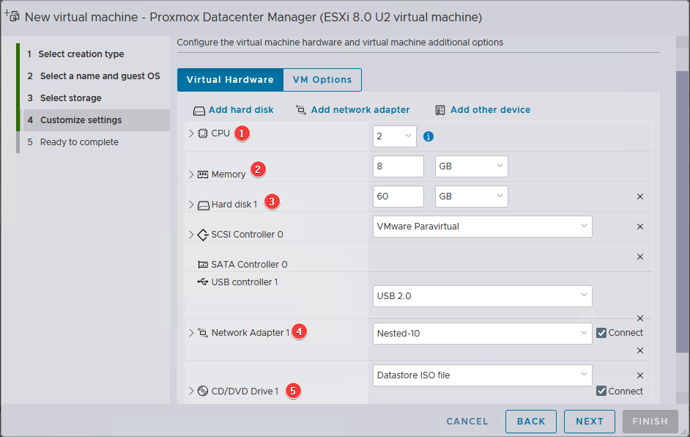Viewport: 690px width, 437px height.
Task: Toggle CD/DVD Drive 1 Connect checkbox
Action: point(601,391)
